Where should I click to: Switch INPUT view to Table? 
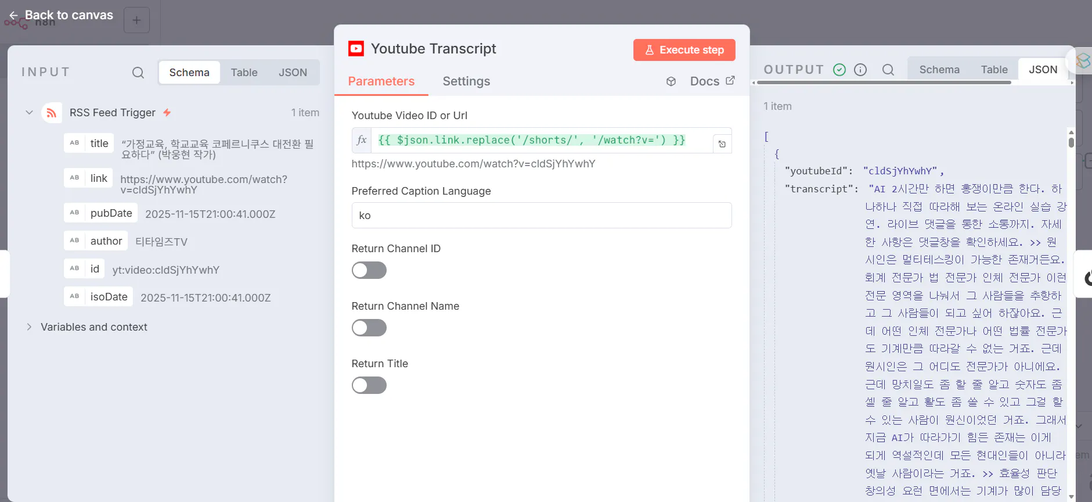click(244, 73)
